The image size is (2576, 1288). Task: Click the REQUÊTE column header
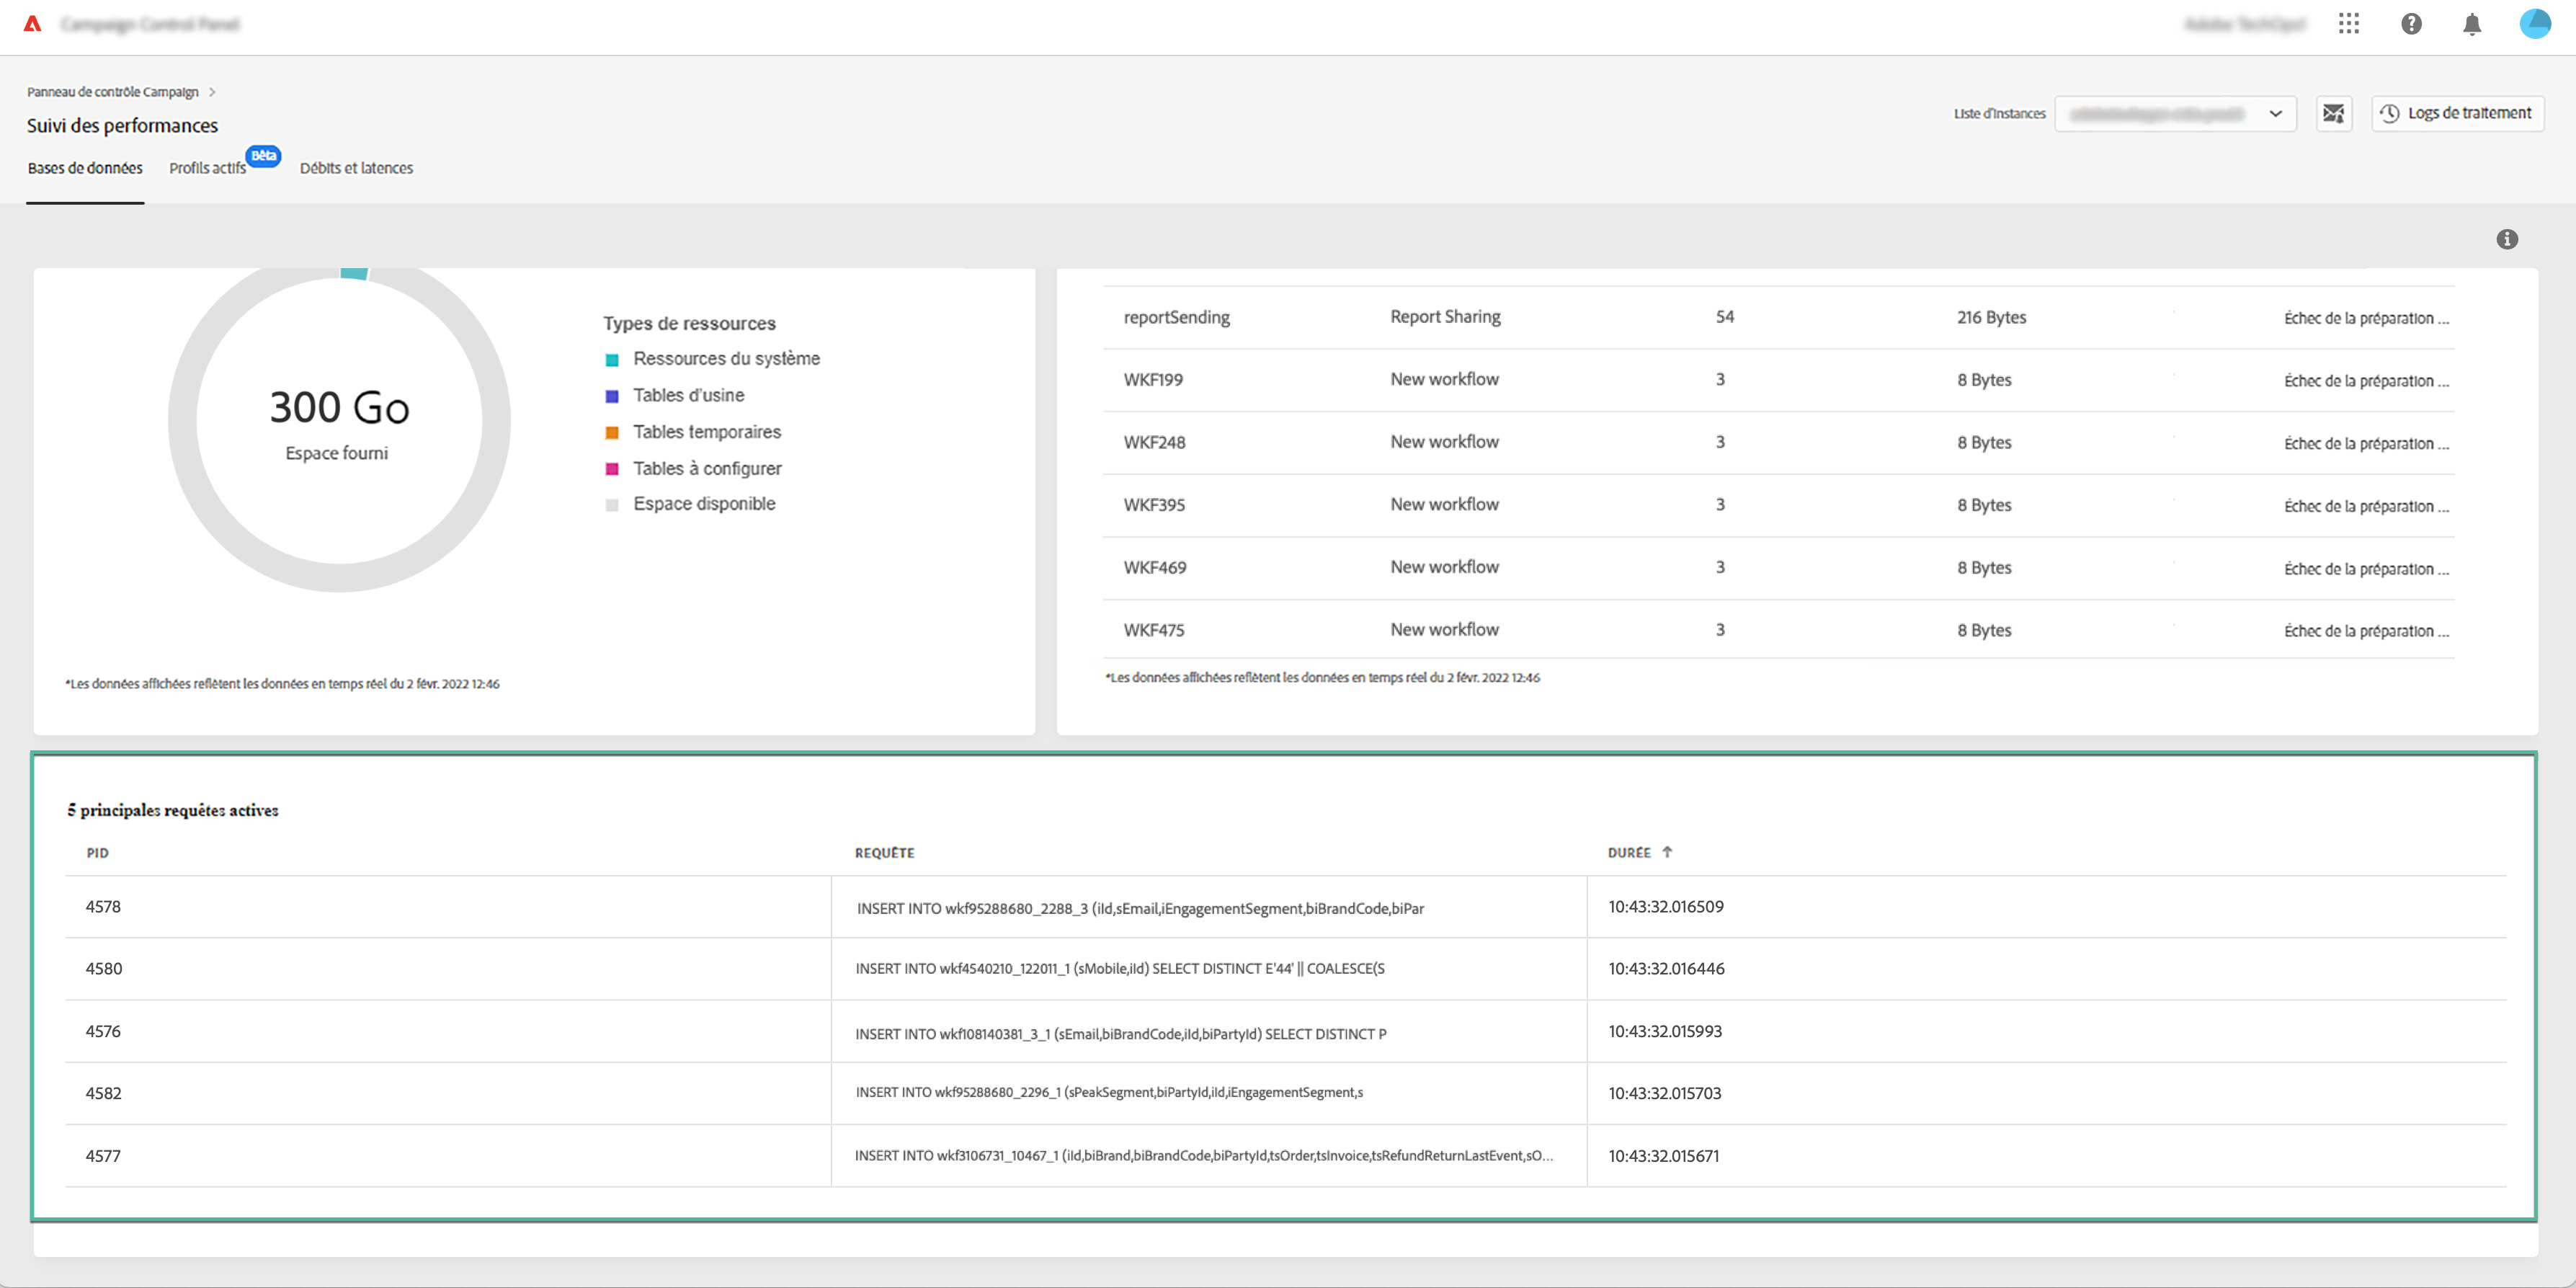click(884, 853)
